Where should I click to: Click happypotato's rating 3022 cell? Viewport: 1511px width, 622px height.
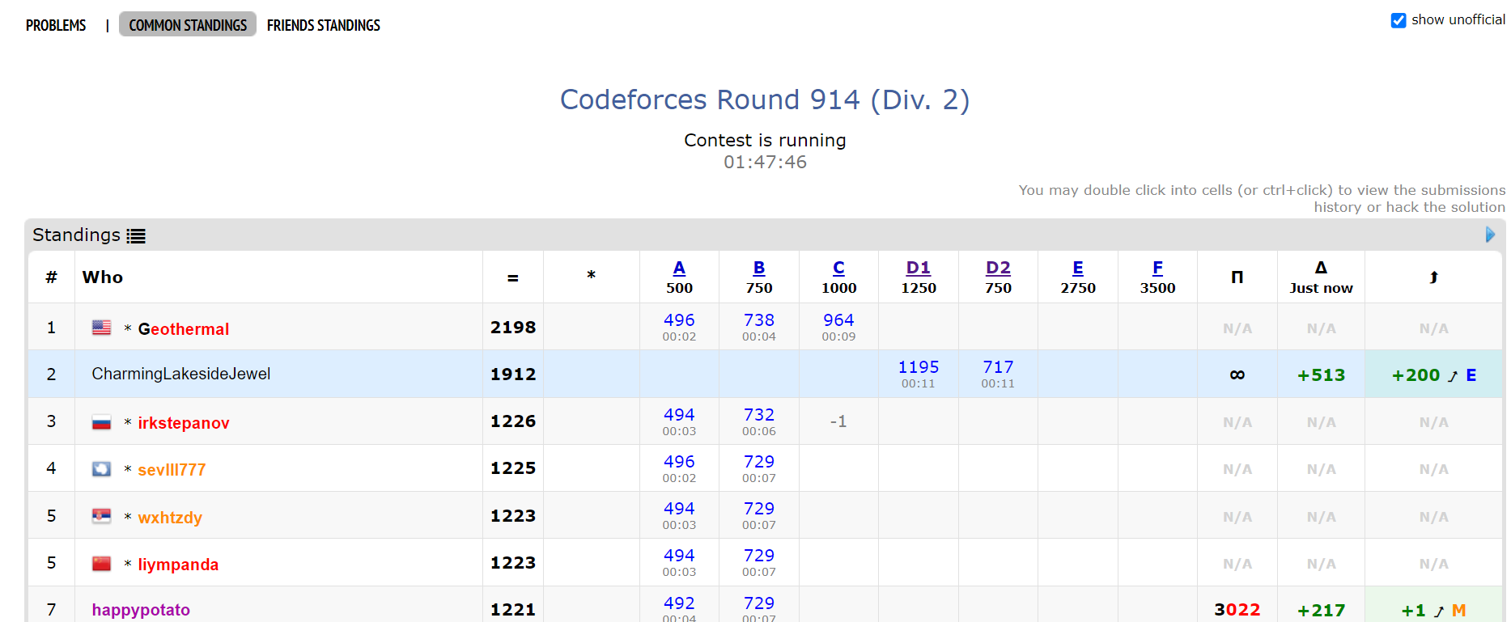coord(1237,610)
